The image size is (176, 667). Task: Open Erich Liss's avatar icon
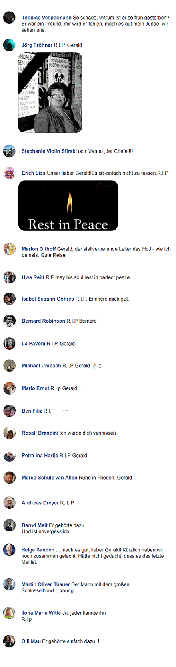tap(9, 173)
